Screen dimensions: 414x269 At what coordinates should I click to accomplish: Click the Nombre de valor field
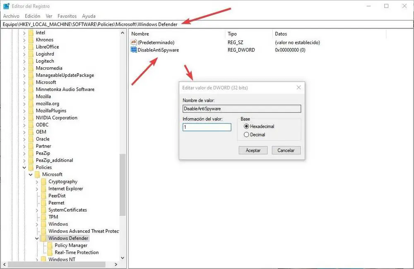point(242,109)
